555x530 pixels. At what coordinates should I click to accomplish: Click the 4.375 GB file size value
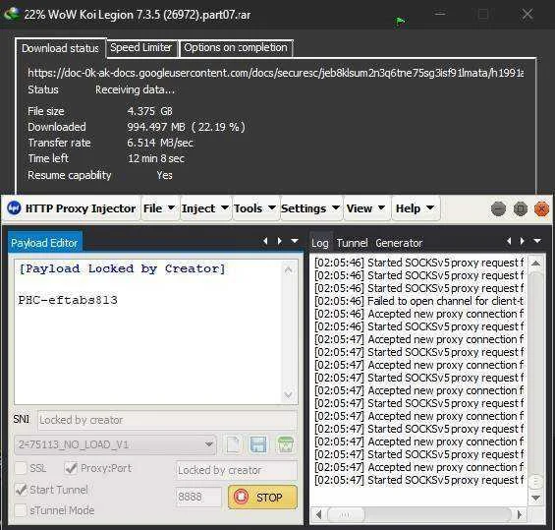tap(149, 111)
